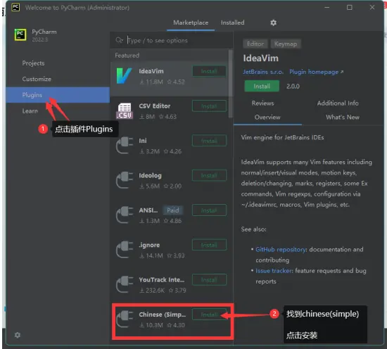Click the .ignore plugin icon

(x=125, y=250)
